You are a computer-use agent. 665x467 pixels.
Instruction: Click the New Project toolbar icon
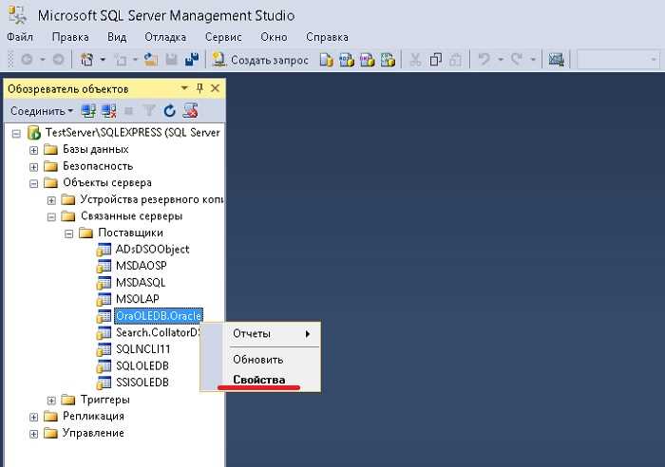coord(87,60)
